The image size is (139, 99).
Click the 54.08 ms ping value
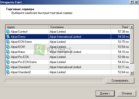(x=123, y=37)
